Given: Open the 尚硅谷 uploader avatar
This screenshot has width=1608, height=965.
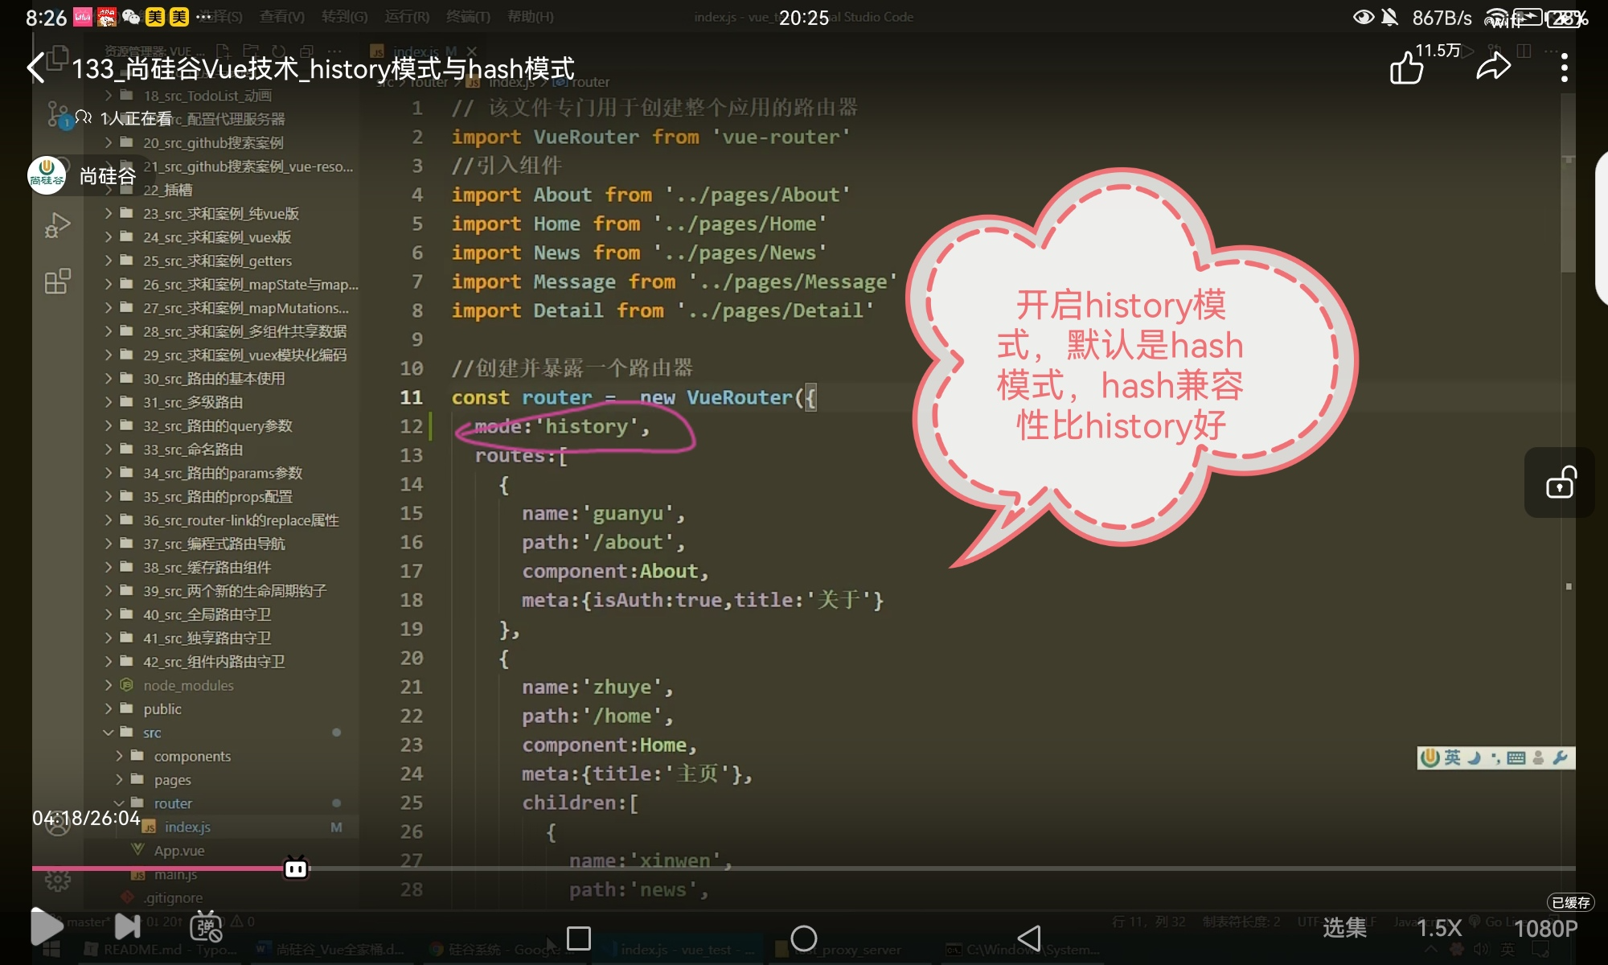Looking at the screenshot, I should [47, 175].
